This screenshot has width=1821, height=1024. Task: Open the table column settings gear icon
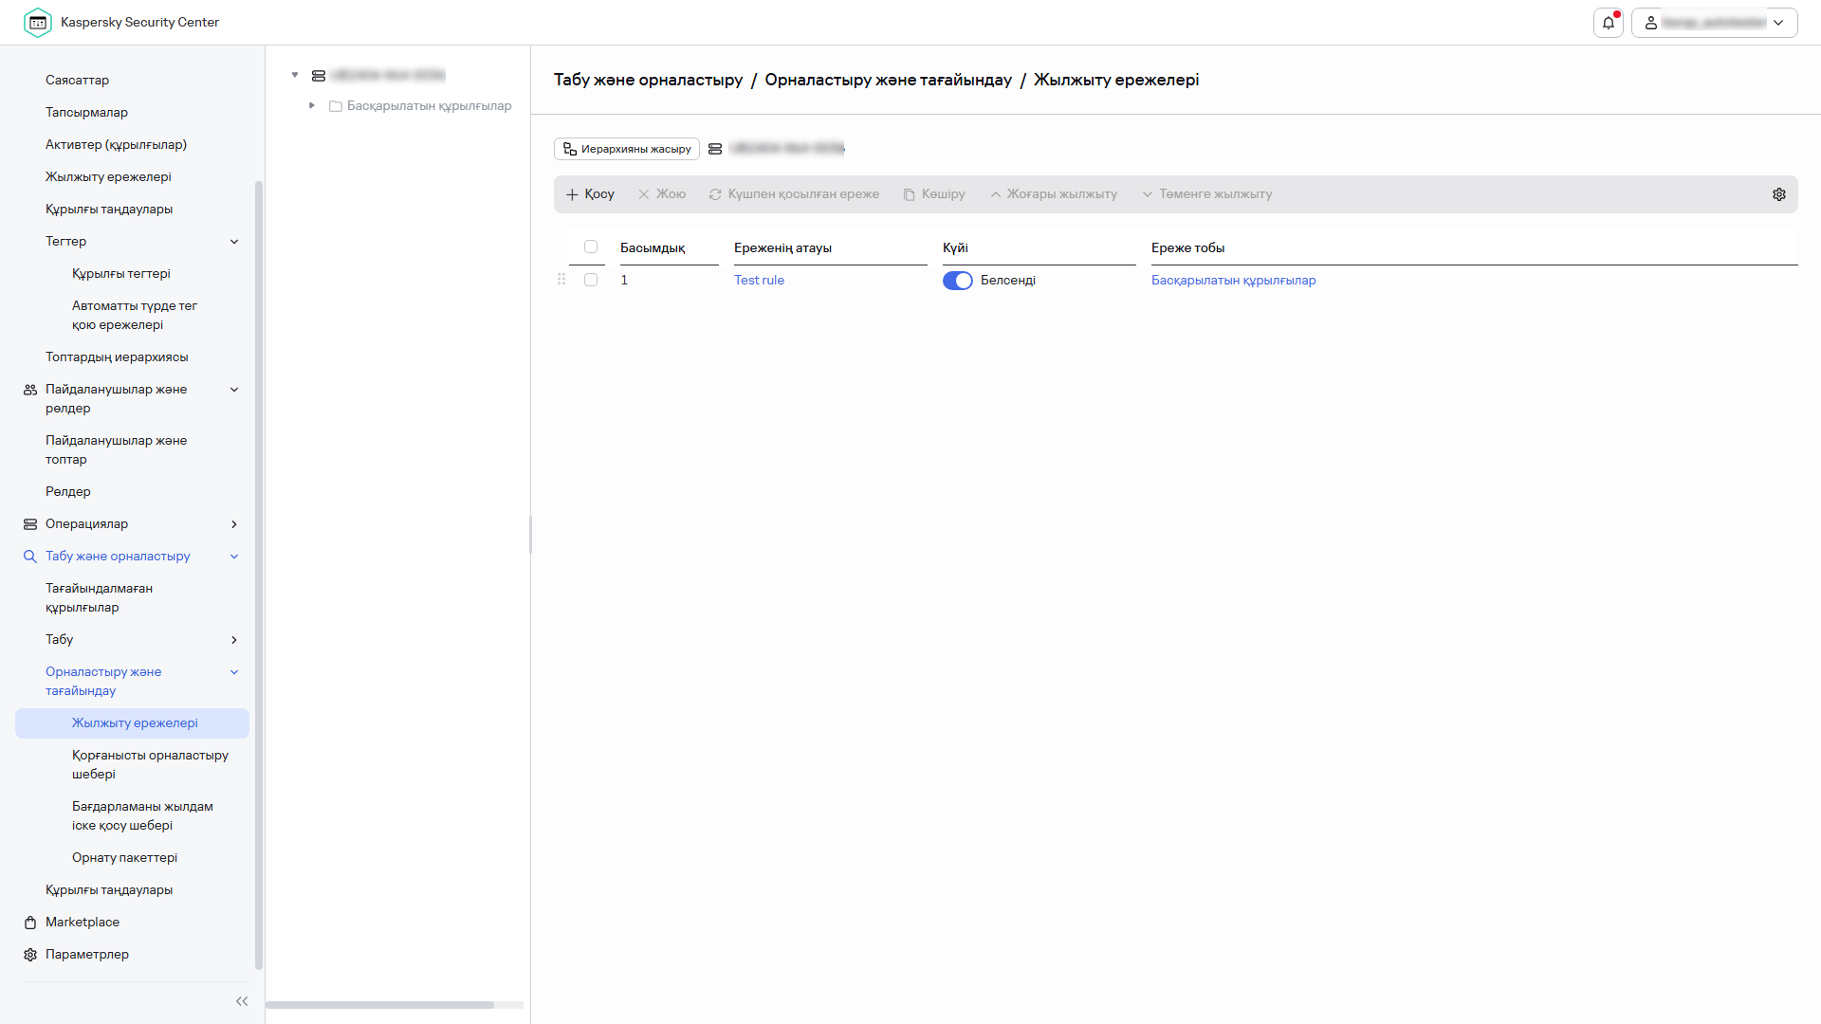pyautogui.click(x=1779, y=193)
